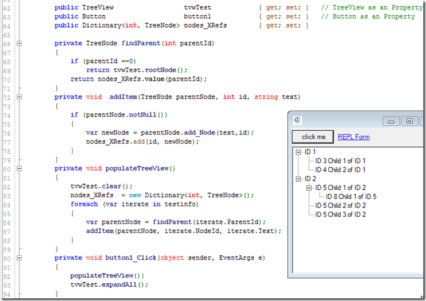Screen dimensions: 426x301
Task: Collapse the ID 1 tree node
Action: click(x=298, y=152)
